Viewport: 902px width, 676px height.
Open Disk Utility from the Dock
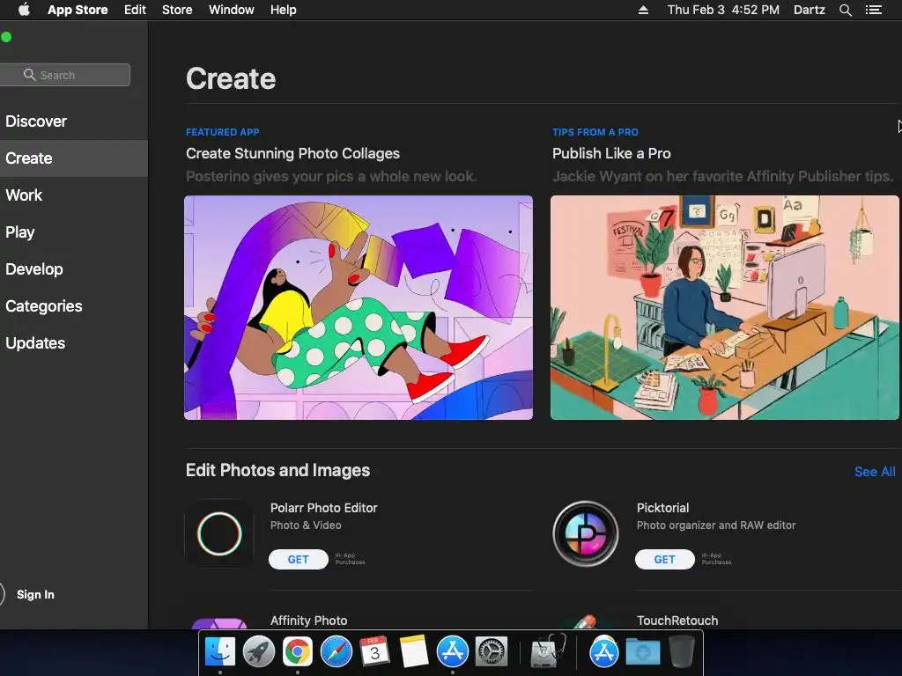pyautogui.click(x=546, y=652)
